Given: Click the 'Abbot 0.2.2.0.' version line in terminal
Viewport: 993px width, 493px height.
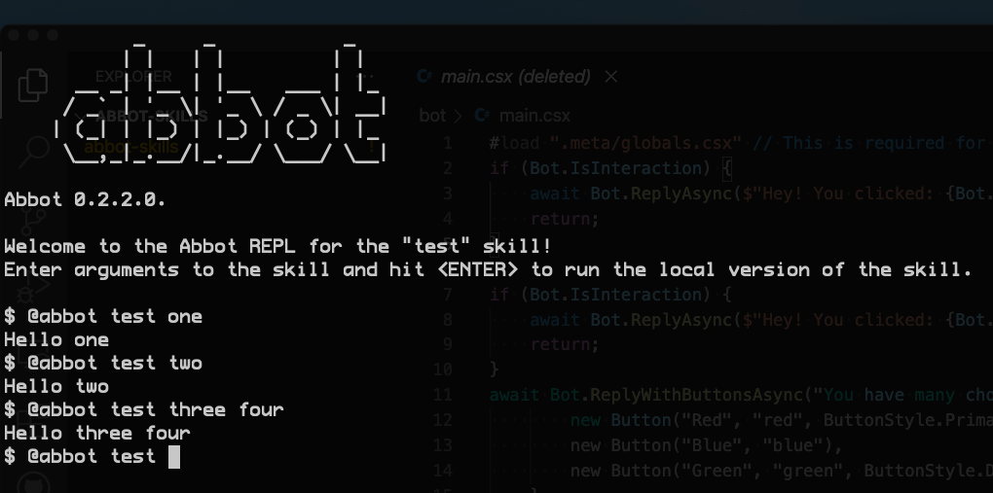Looking at the screenshot, I should (85, 200).
